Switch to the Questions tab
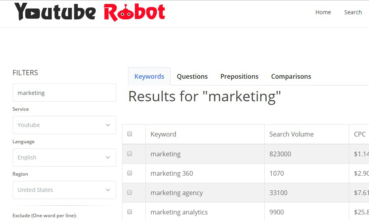Image resolution: width=369 pixels, height=220 pixels. pyautogui.click(x=192, y=76)
